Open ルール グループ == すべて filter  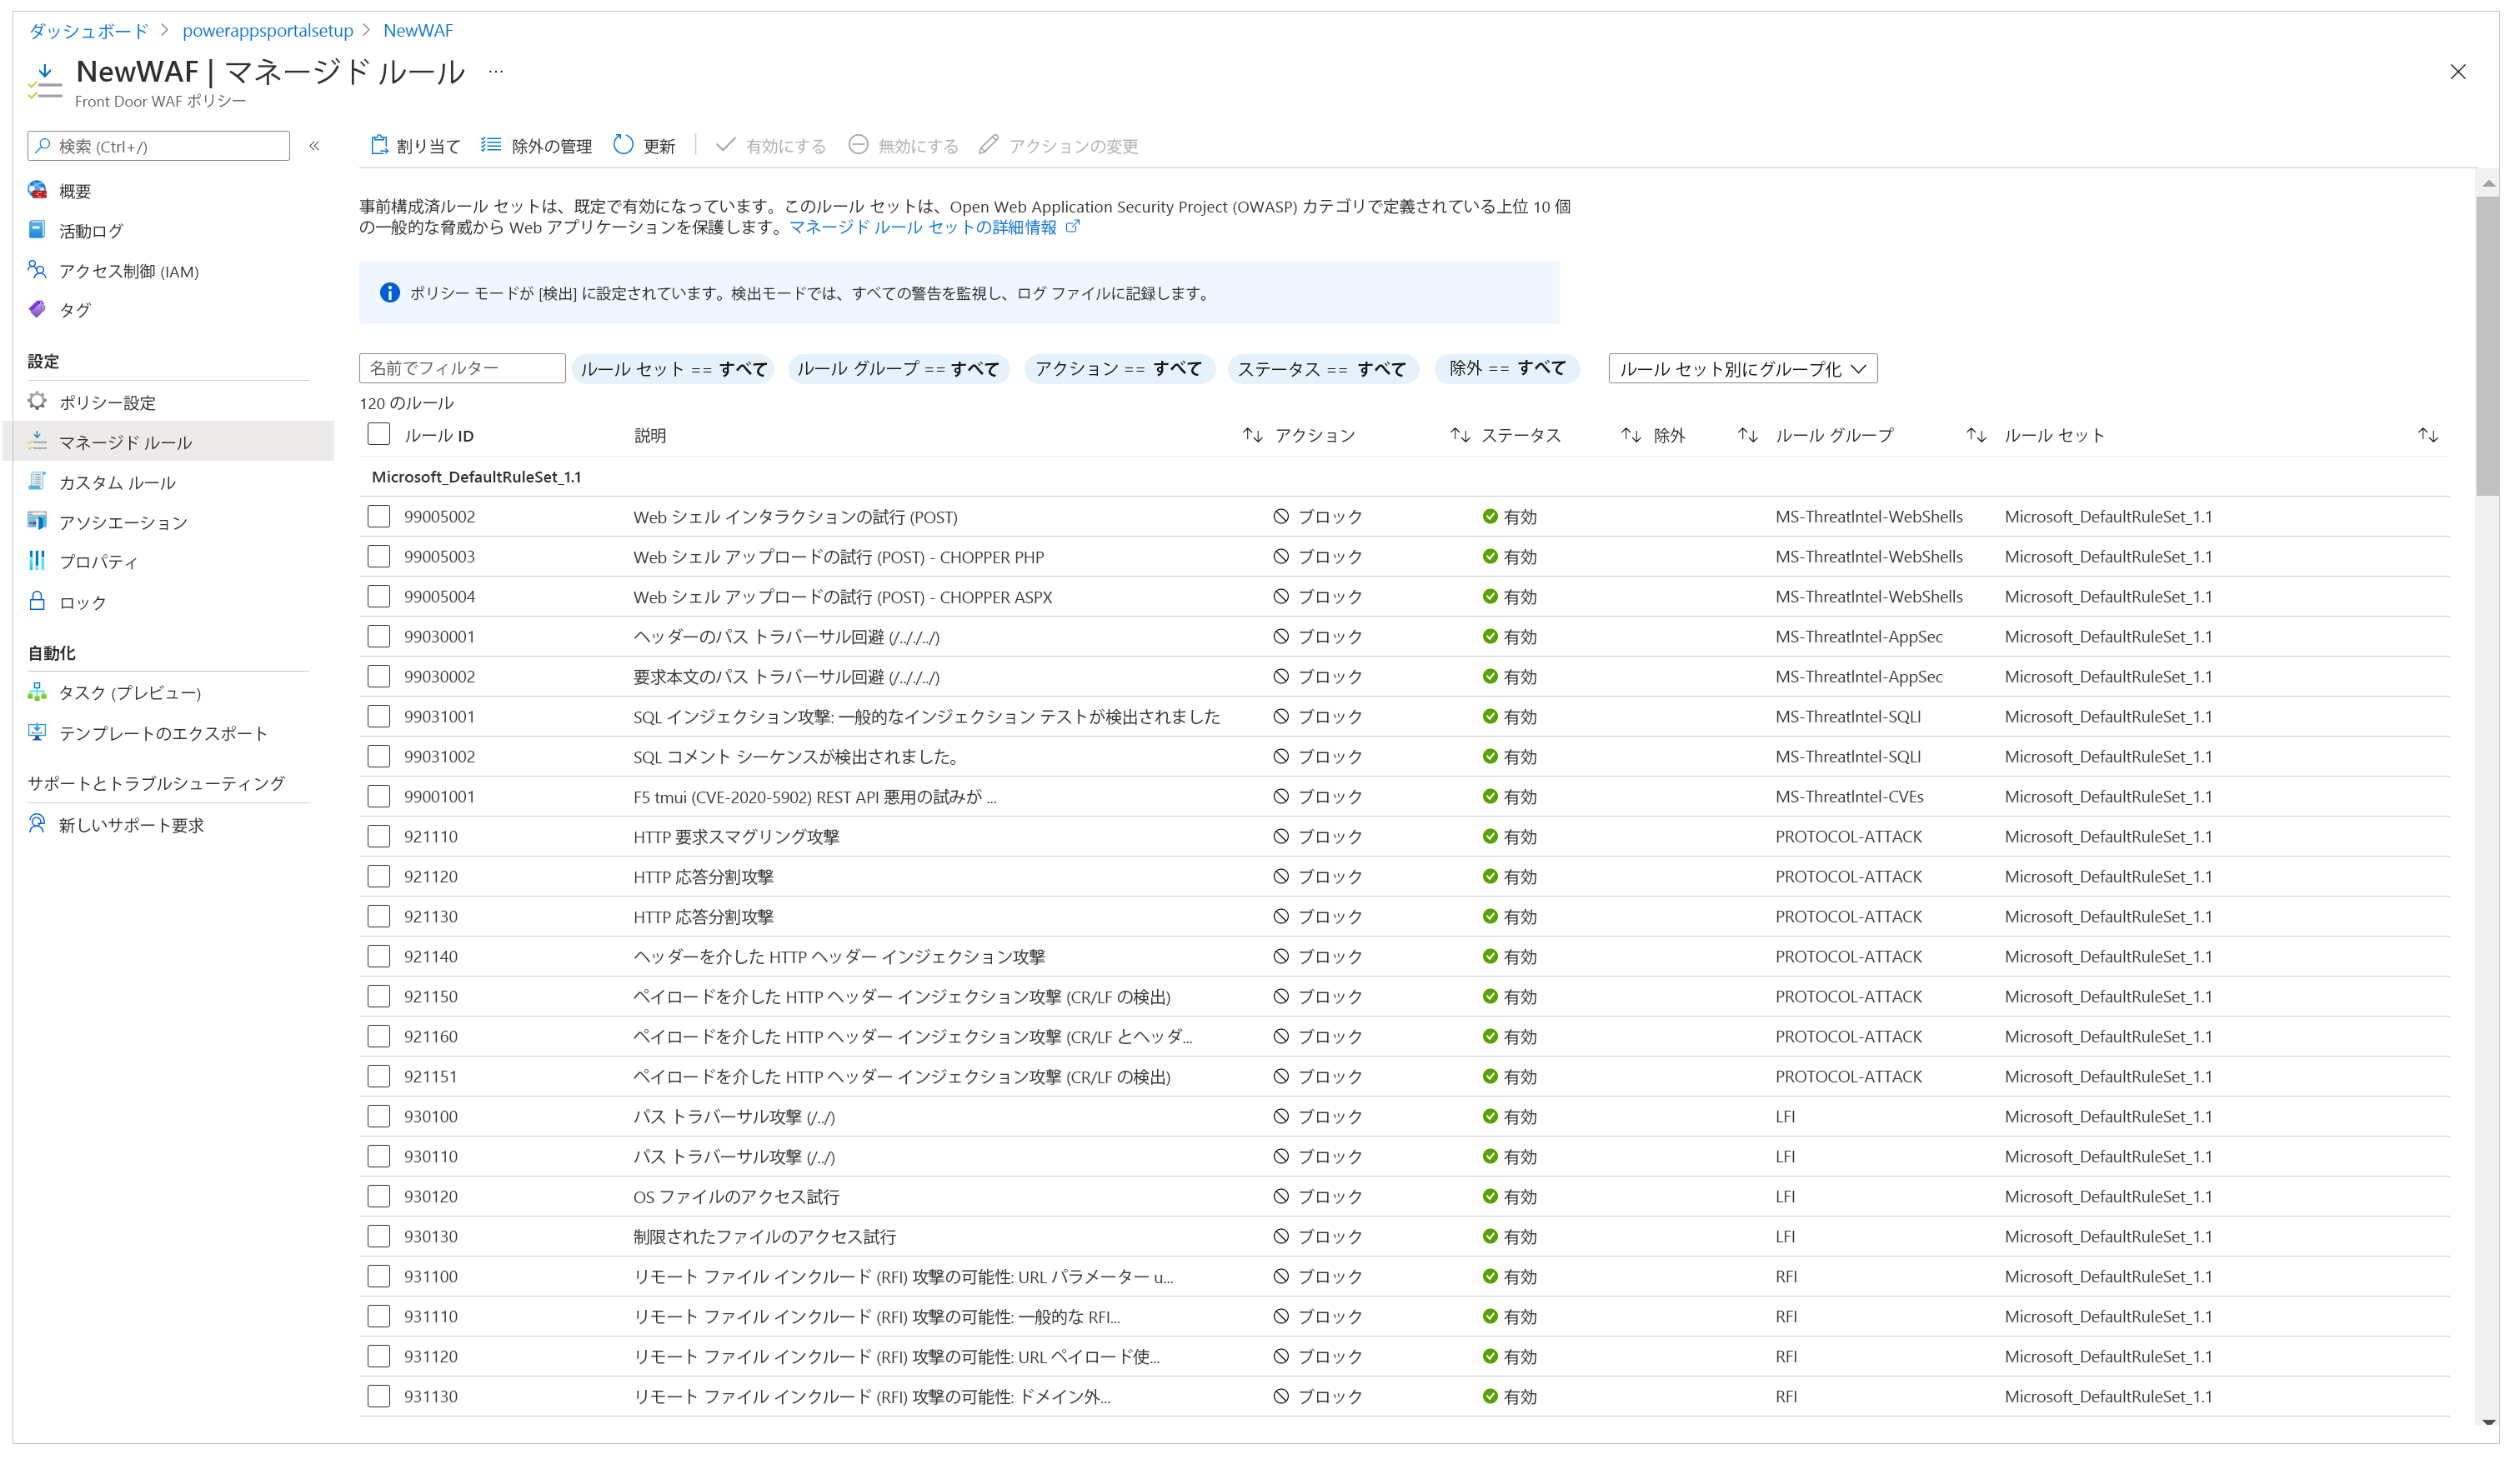click(x=898, y=369)
